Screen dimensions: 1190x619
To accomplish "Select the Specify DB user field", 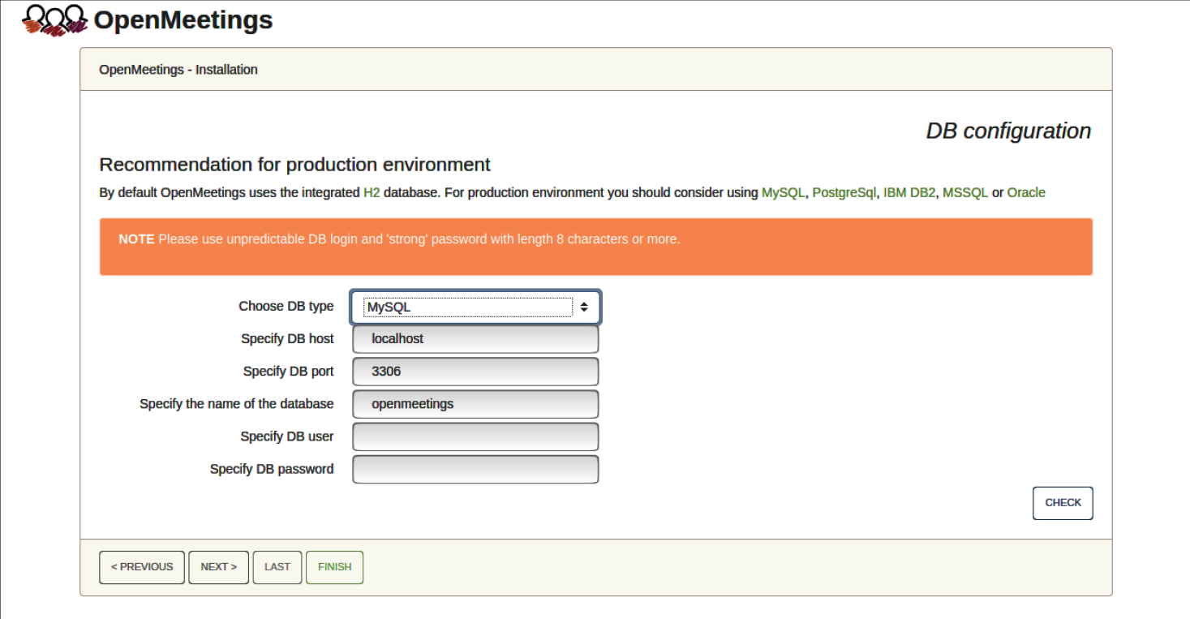I will [475, 436].
